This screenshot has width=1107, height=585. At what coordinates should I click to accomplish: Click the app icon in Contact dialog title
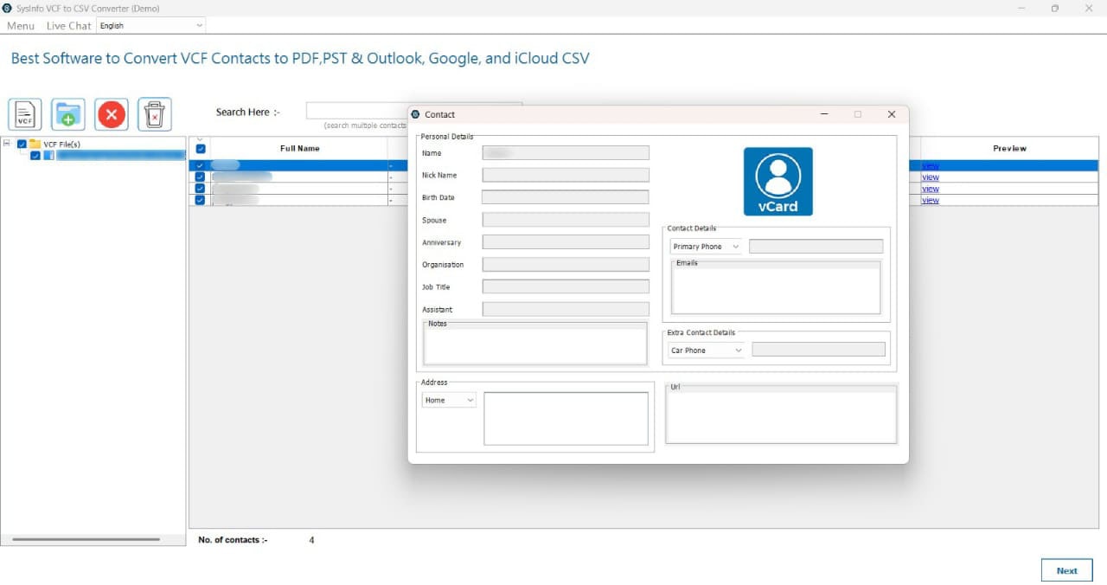point(416,114)
